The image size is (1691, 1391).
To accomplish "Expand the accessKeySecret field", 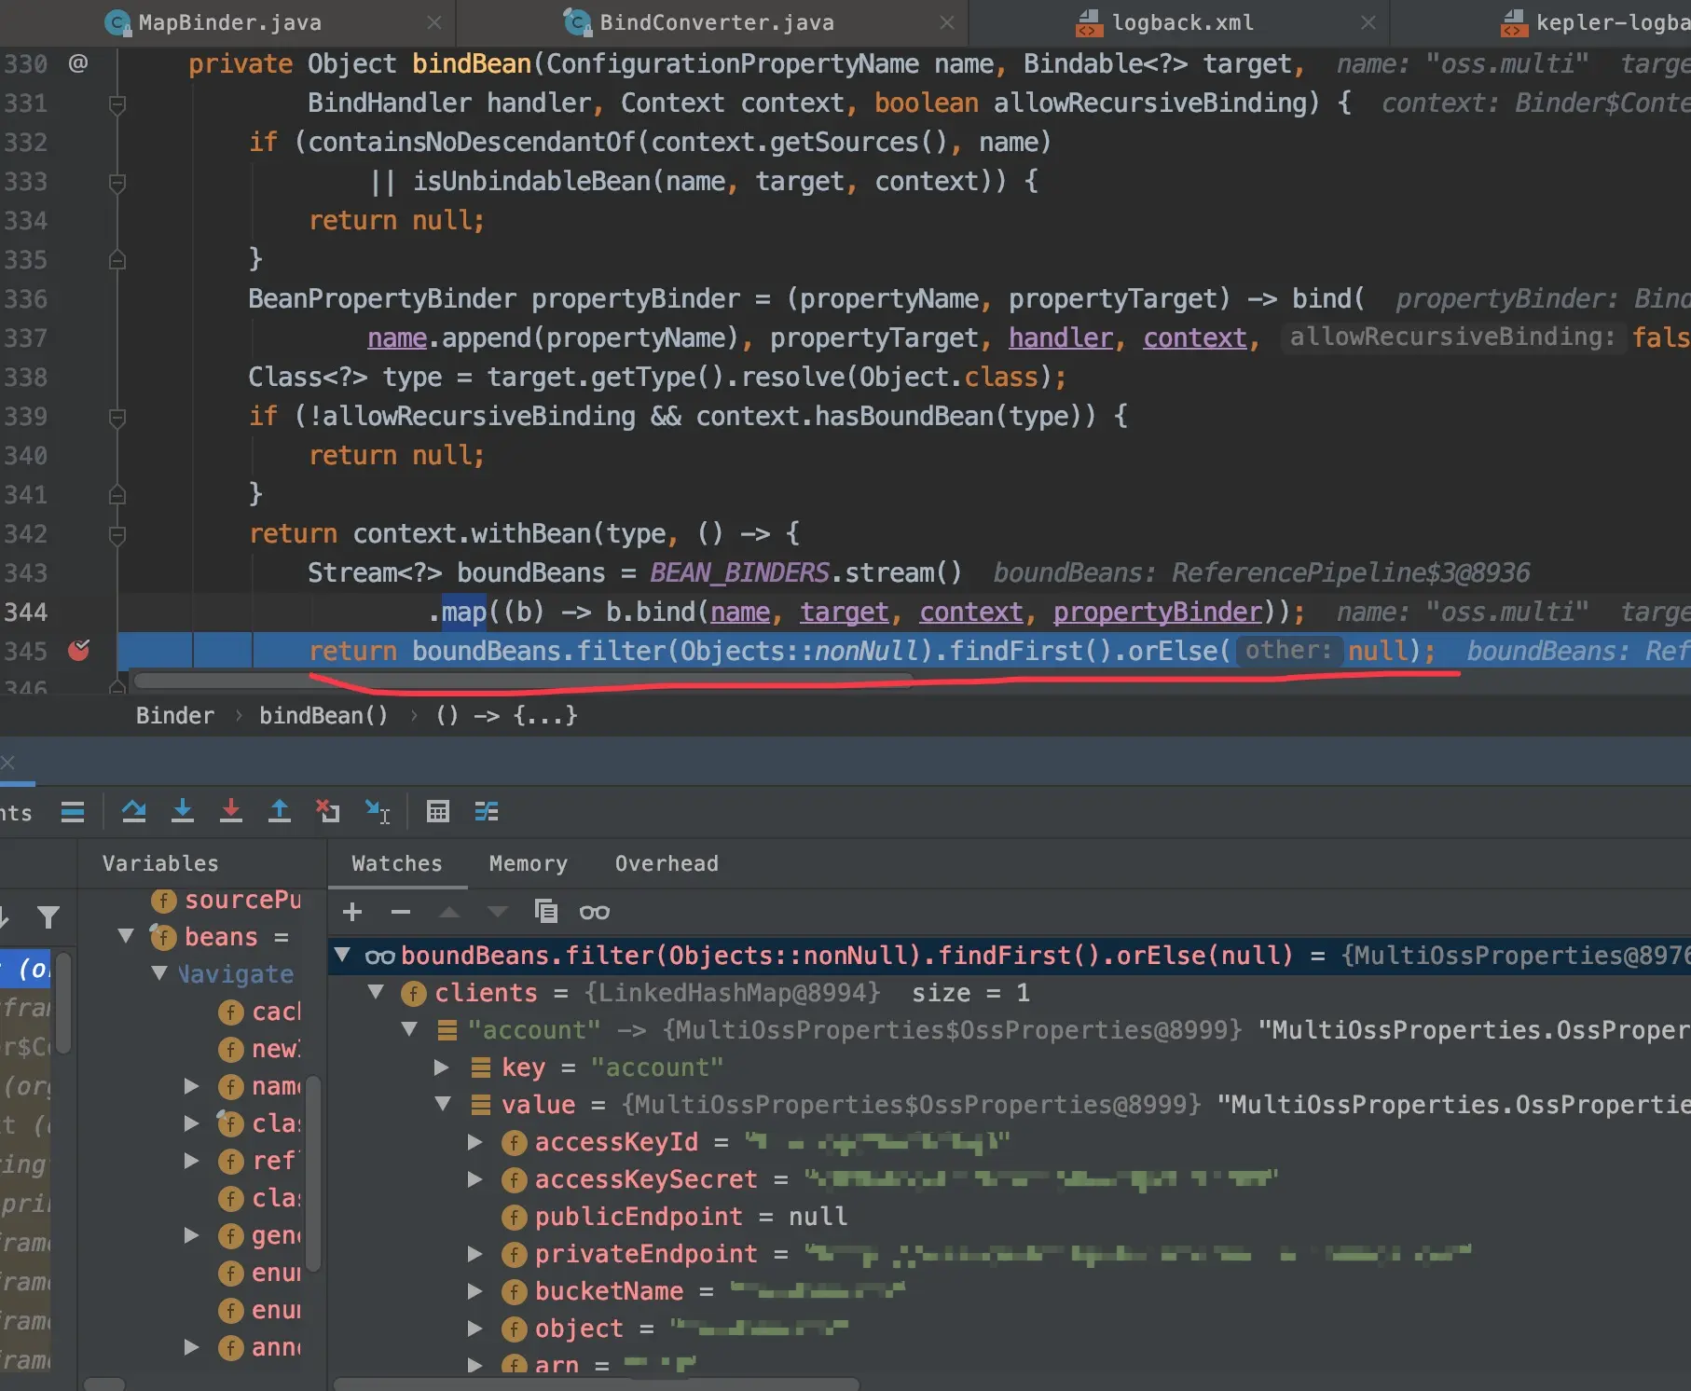I will [475, 1179].
